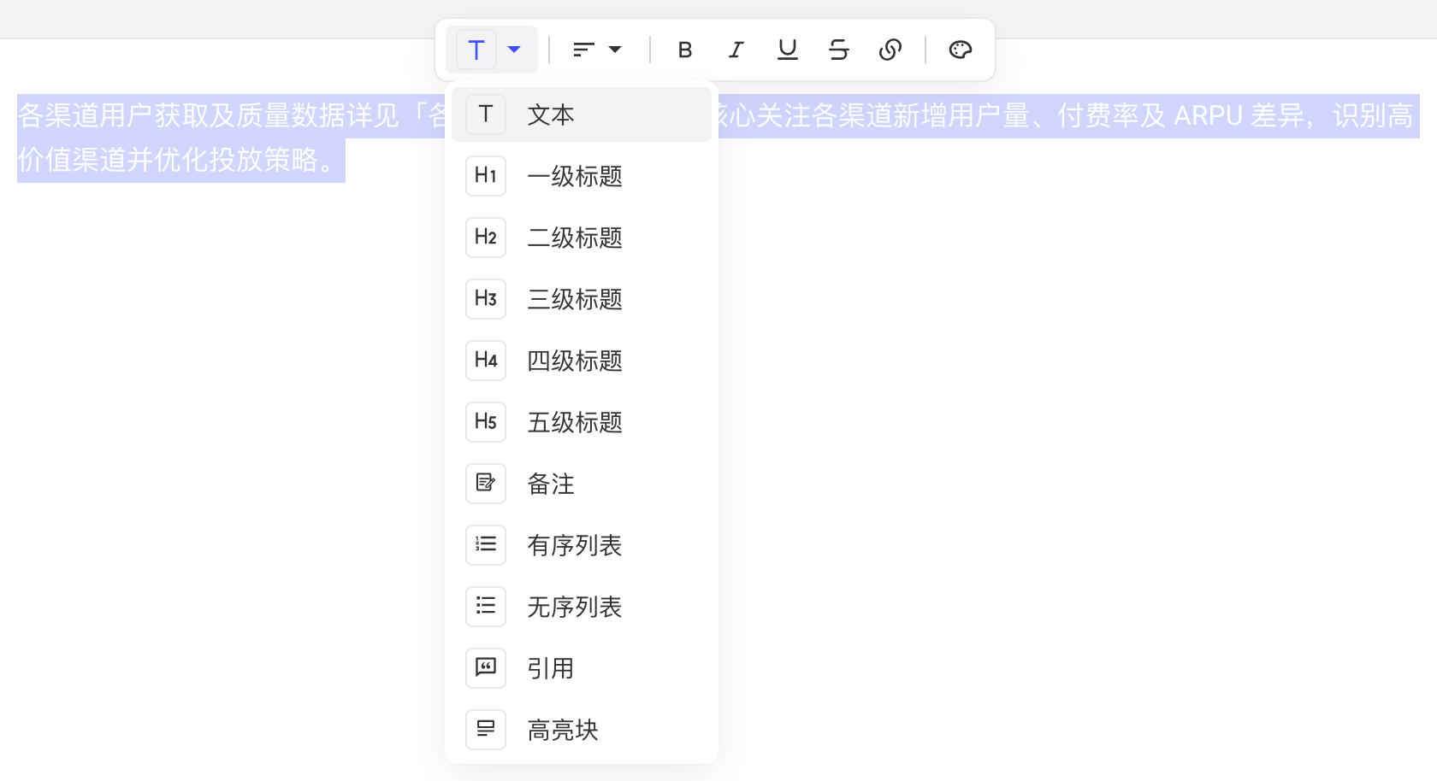Viewport: 1437px width, 781px height.
Task: Click the text alignment icon
Action: click(583, 50)
